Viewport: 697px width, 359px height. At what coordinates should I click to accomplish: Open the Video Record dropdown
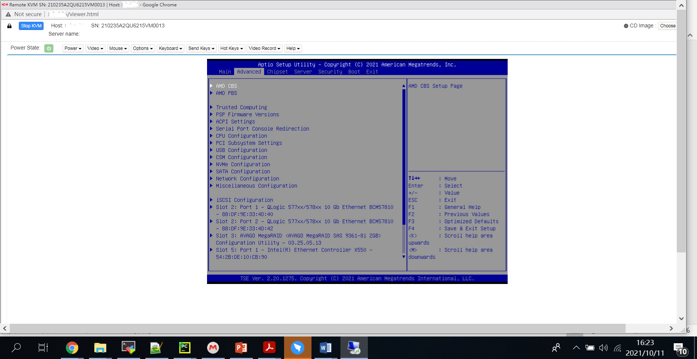264,48
